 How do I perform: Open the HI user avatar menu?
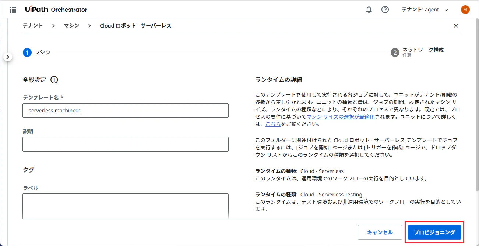(x=465, y=10)
